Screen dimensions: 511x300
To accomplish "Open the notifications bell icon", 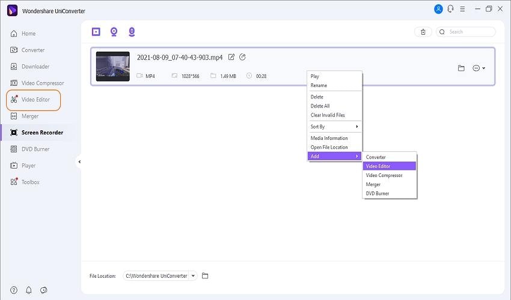I will (29, 290).
